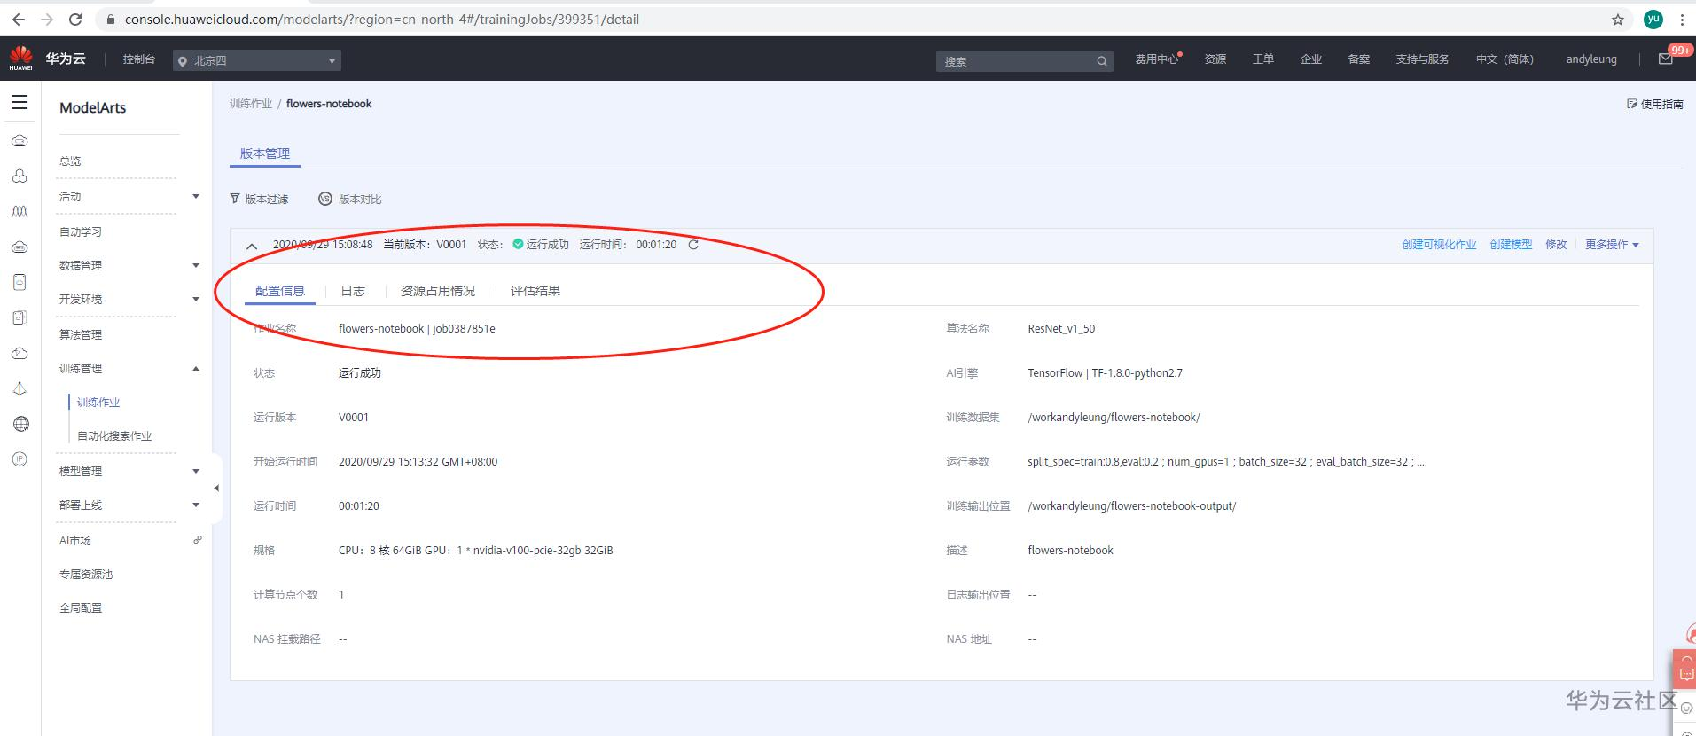1696x736 pixels.
Task: Click the VS icon beside 版本对比
Action: click(325, 199)
